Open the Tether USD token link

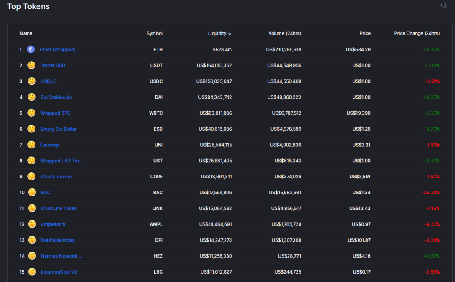[53, 65]
